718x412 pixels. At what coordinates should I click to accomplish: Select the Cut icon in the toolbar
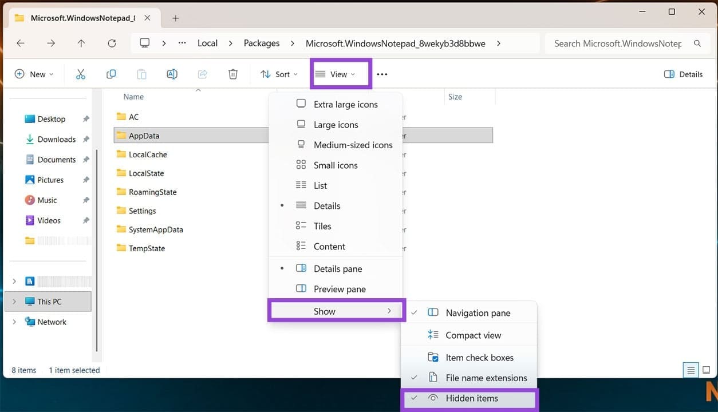(80, 74)
